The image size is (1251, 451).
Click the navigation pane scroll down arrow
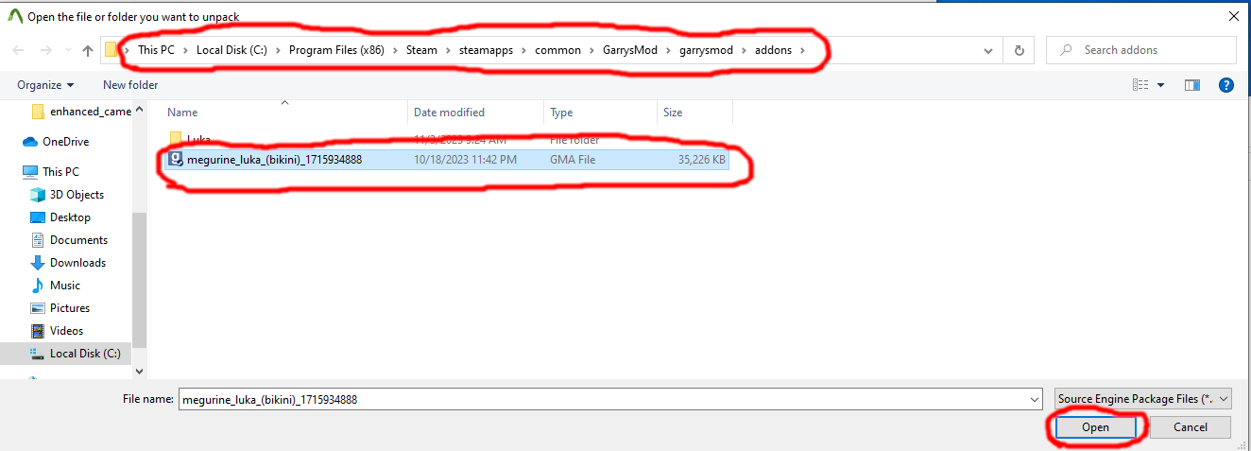tap(140, 373)
